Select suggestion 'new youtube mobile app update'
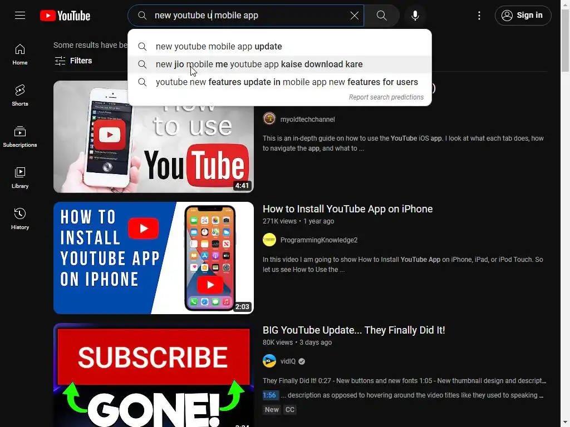Screen dimensions: 570x427 tap(279, 47)
